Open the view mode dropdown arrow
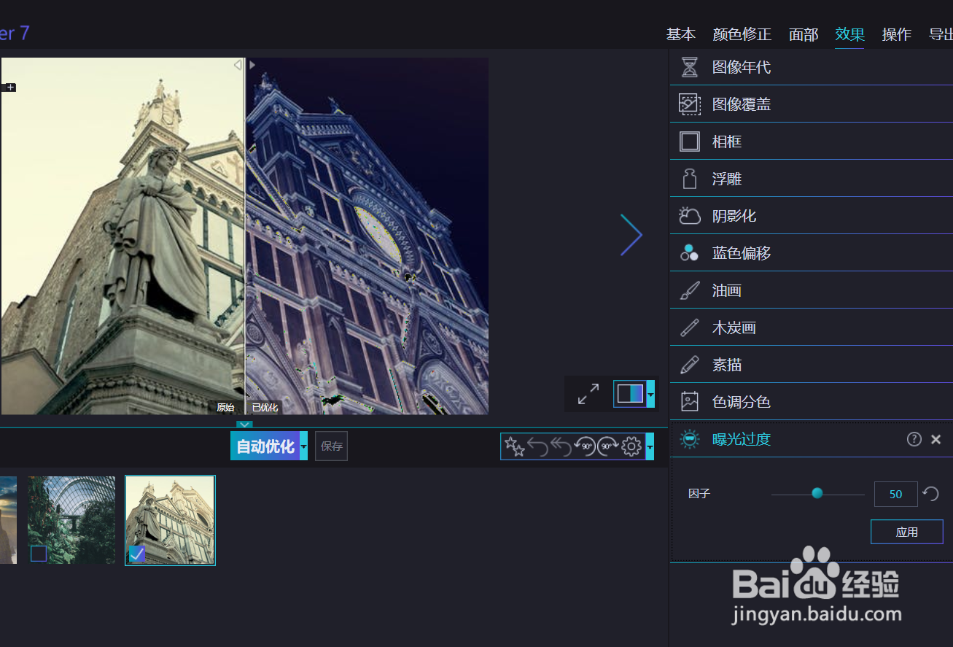This screenshot has width=953, height=647. tap(650, 394)
